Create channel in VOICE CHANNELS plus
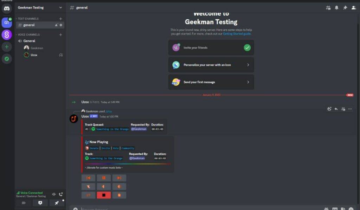 click(60, 35)
